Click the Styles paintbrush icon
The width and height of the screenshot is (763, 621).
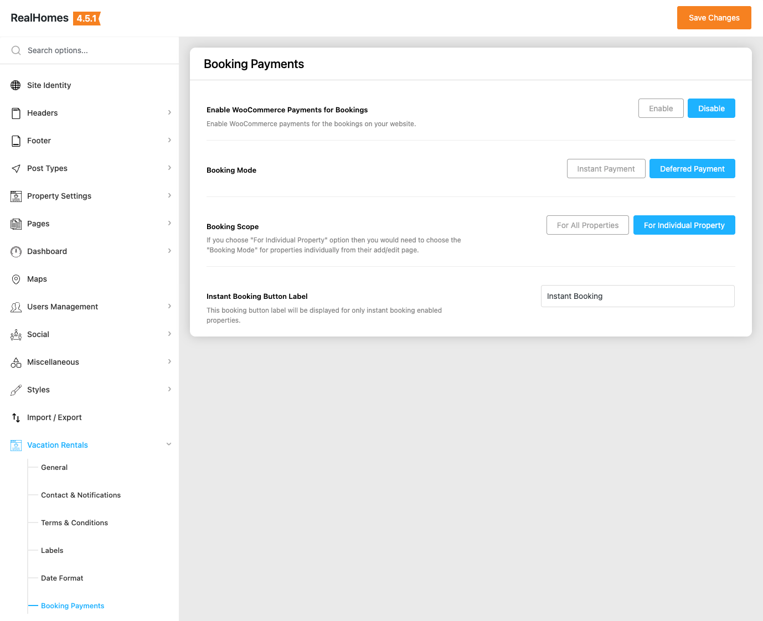[x=16, y=390]
